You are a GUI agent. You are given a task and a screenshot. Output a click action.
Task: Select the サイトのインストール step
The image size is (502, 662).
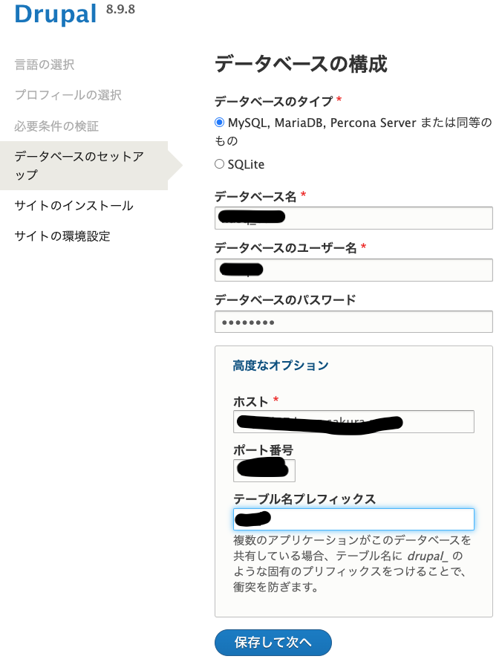74,206
